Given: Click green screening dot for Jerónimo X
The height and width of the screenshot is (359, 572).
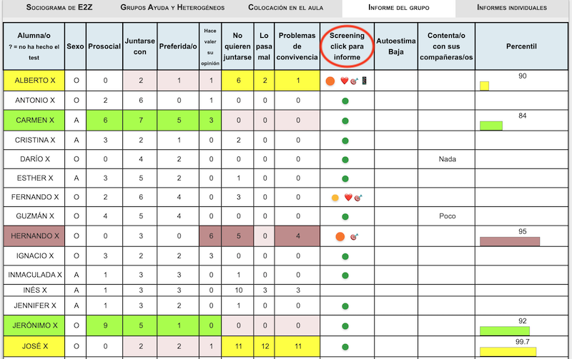Looking at the screenshot, I should [x=345, y=325].
